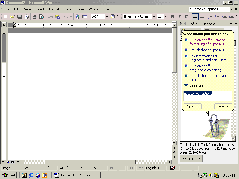Open Print Preview from the toolbar
The image size is (239, 179).
[42, 17]
